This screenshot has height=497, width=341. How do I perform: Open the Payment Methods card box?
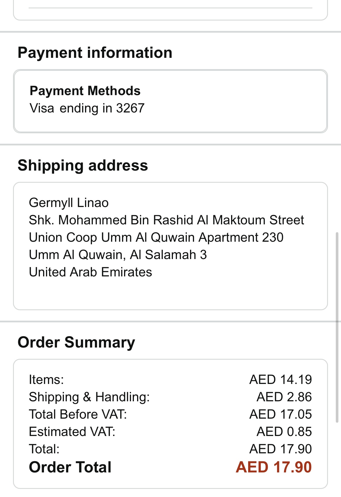click(x=170, y=101)
